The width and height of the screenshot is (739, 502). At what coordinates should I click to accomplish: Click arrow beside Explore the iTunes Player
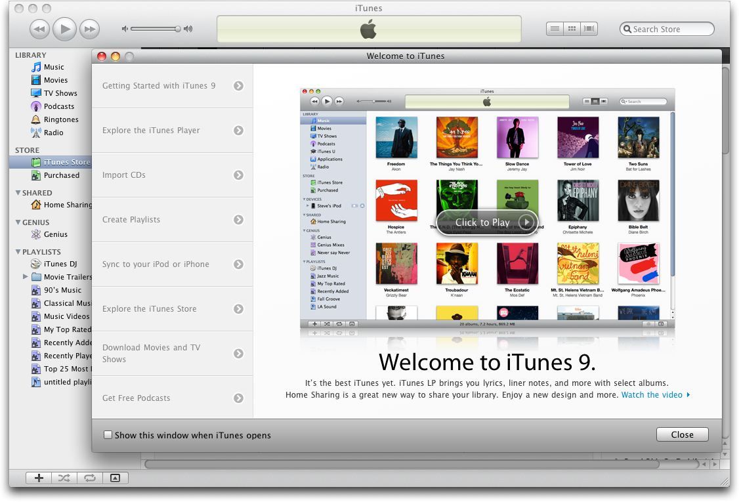239,130
